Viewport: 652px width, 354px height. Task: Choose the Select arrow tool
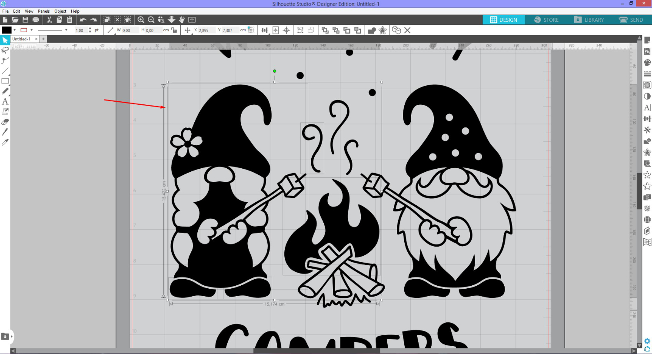point(5,40)
